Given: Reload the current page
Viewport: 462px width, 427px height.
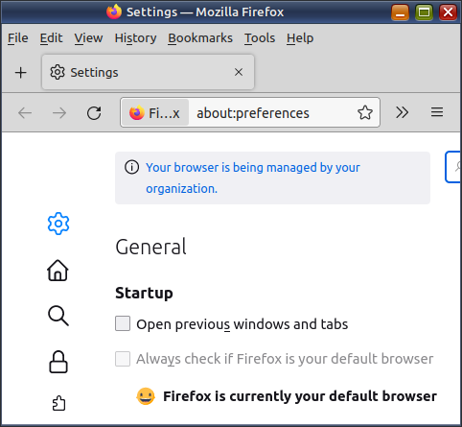Looking at the screenshot, I should [94, 113].
